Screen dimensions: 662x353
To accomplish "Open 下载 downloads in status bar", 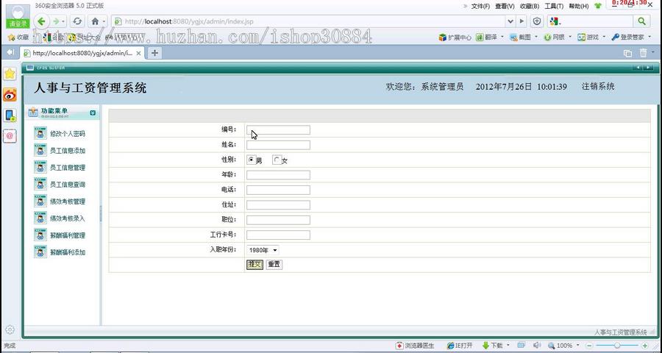I will [493, 346].
